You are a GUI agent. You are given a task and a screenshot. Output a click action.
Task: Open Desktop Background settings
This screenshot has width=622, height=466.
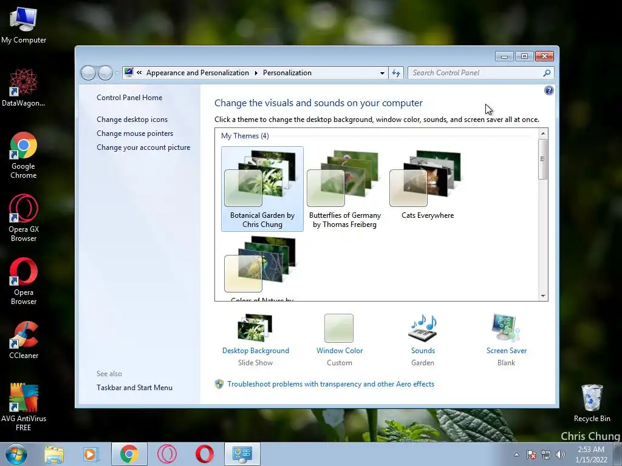pyautogui.click(x=256, y=340)
